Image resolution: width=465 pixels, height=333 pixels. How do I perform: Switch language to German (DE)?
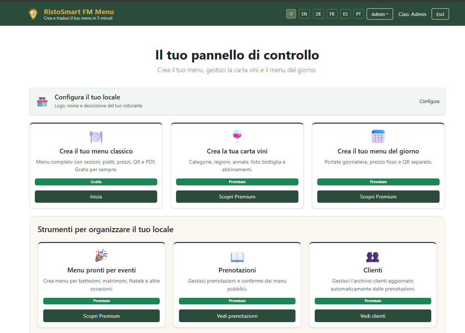click(x=318, y=14)
